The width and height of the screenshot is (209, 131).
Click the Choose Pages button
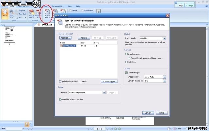(109, 82)
